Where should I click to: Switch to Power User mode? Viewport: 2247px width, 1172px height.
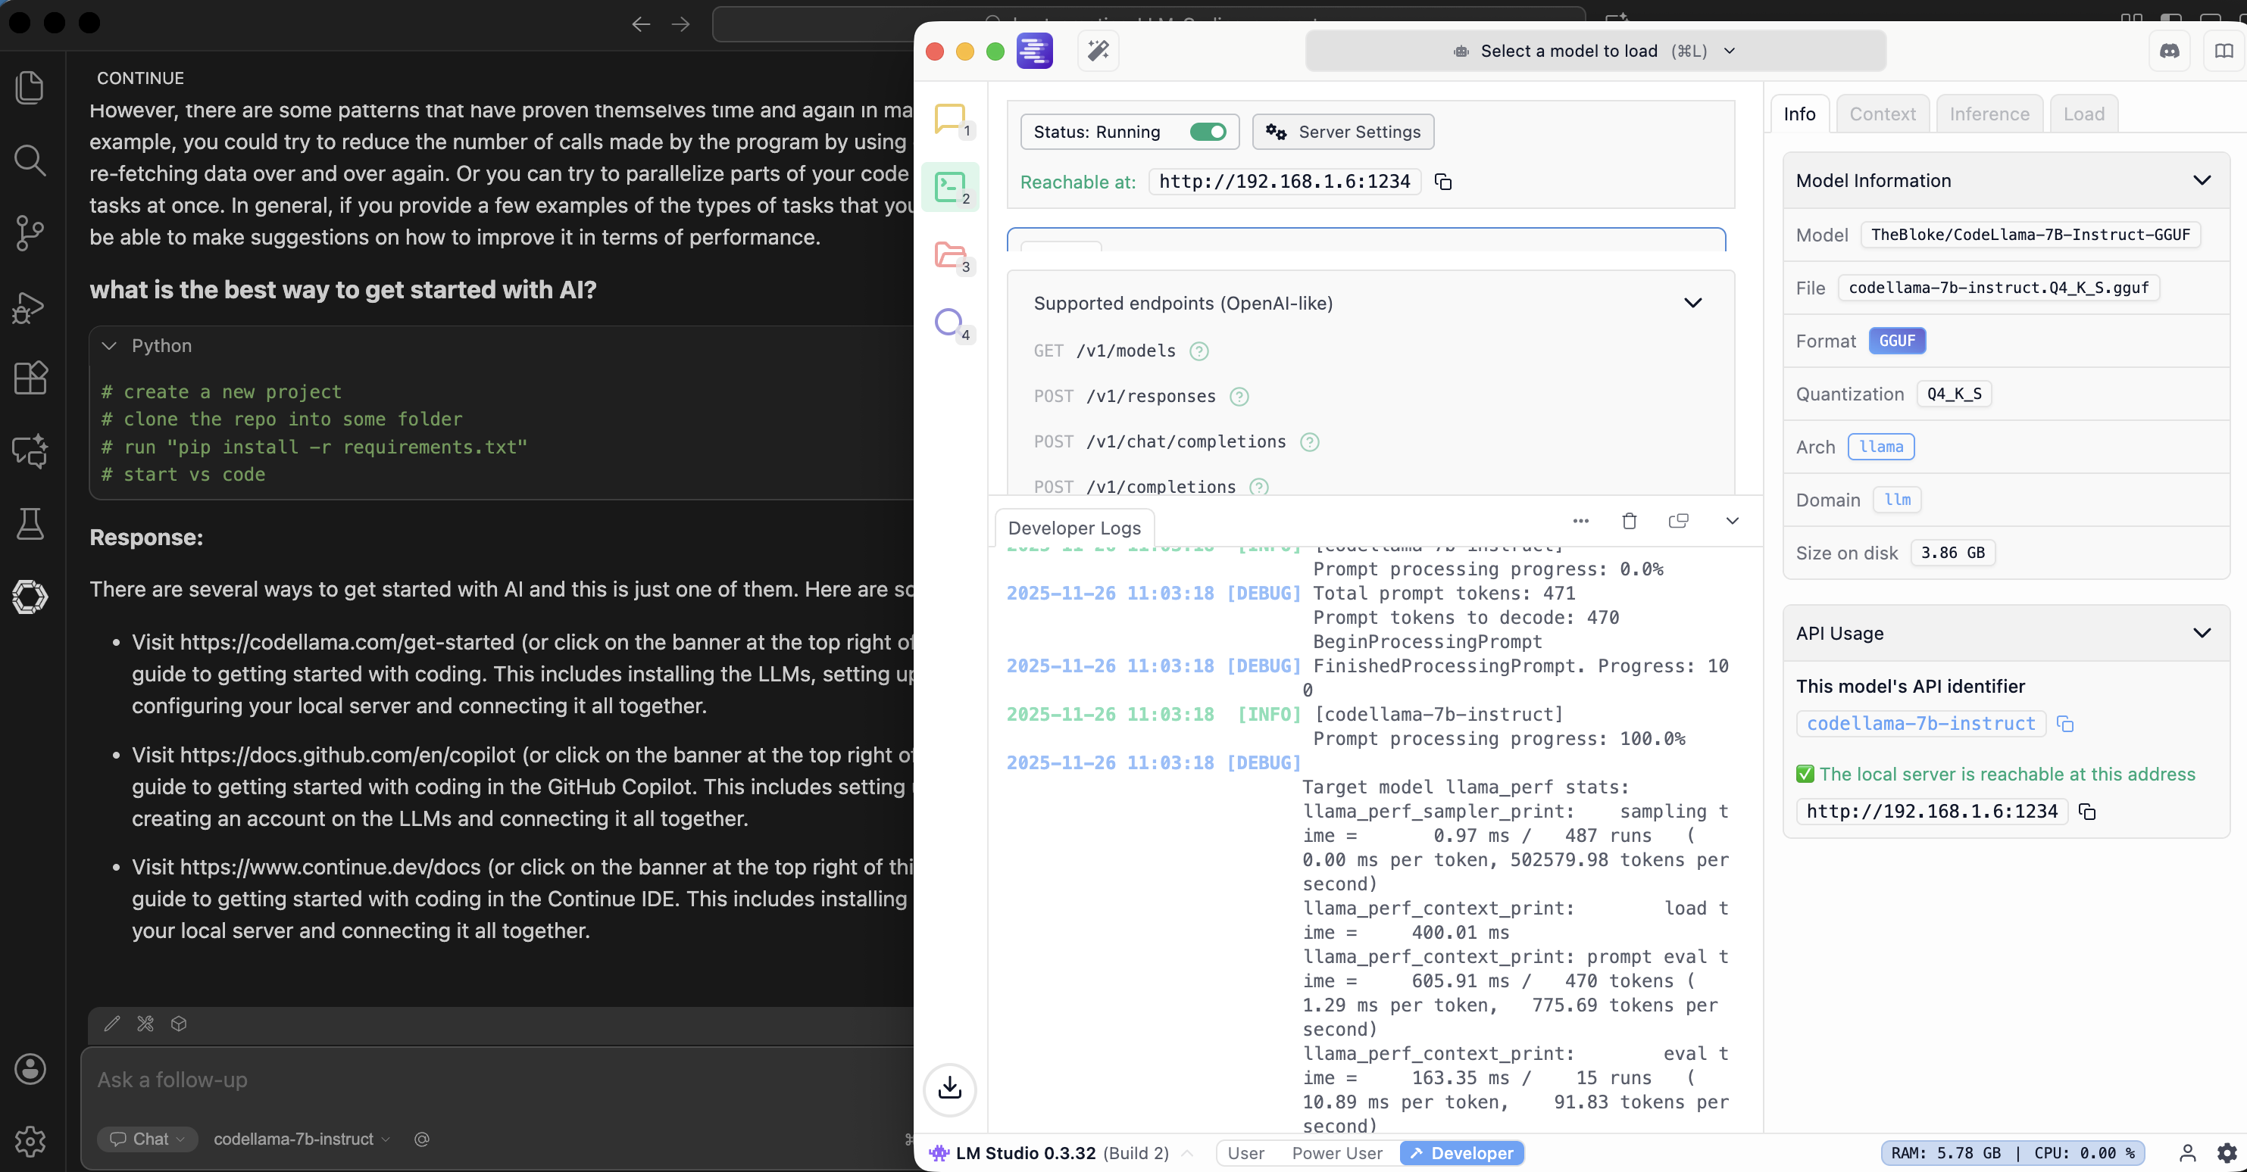coord(1336,1153)
